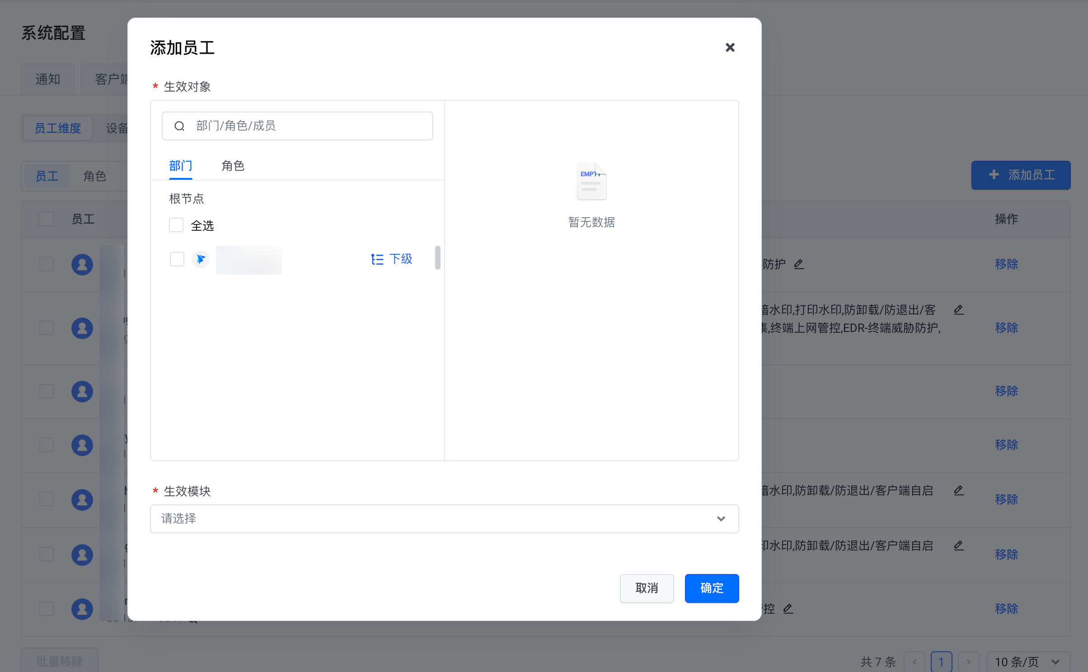Screen dimensions: 1088x672
Task: Click the search magnifier icon in the dialog
Action: [179, 126]
